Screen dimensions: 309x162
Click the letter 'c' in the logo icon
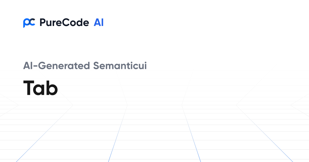[x=32, y=22]
